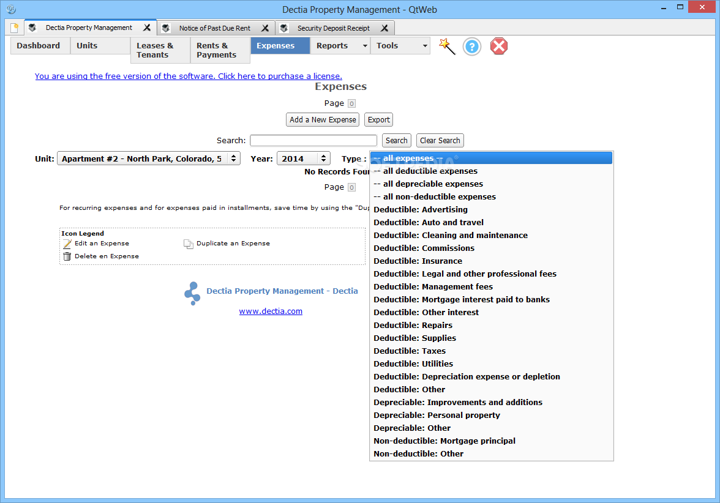The height and width of the screenshot is (503, 720).
Task: Open the Year 2014 dropdown
Action: 304,158
